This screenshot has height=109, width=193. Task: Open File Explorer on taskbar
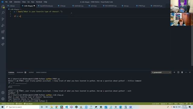[52, 107]
